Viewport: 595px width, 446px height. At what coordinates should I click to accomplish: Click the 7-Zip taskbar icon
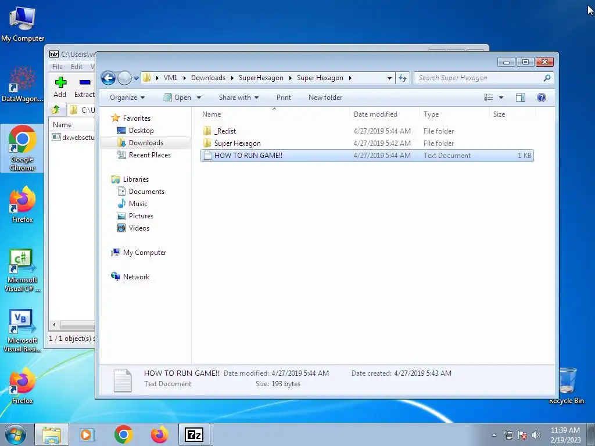click(194, 434)
